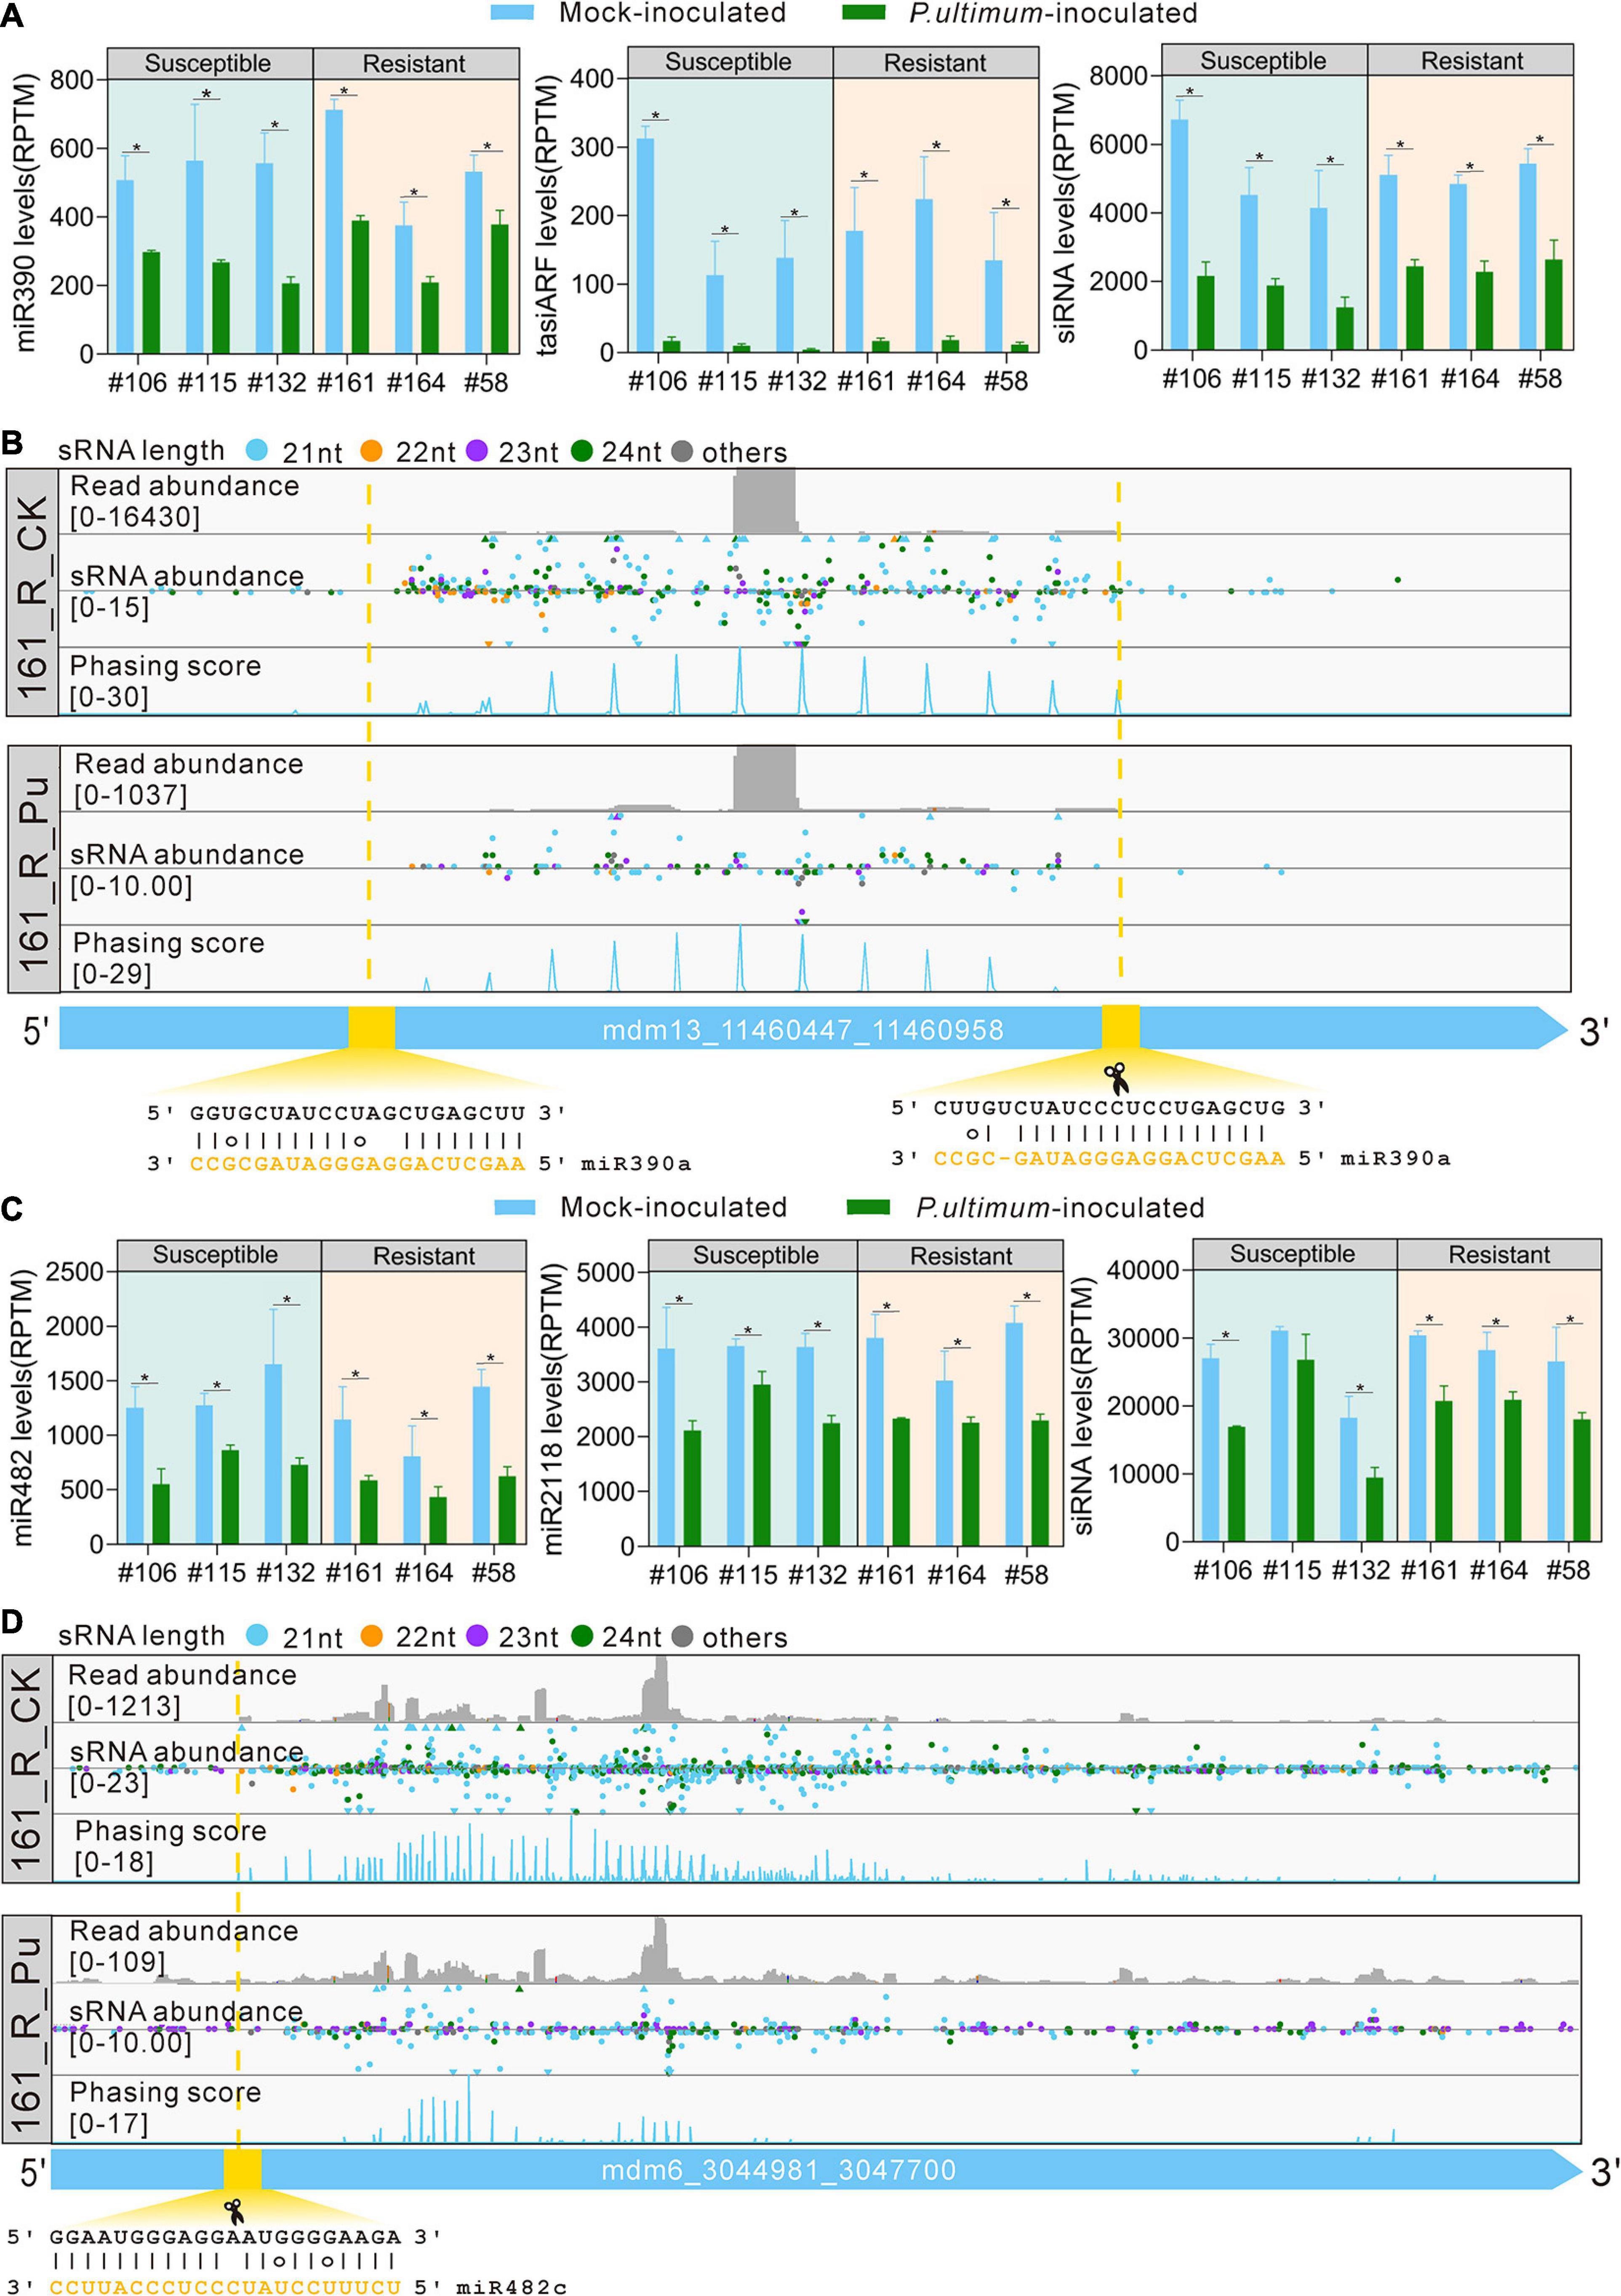Click the Resistant header of the tasiARF chart
This screenshot has height=2296, width=1621.
[936, 62]
